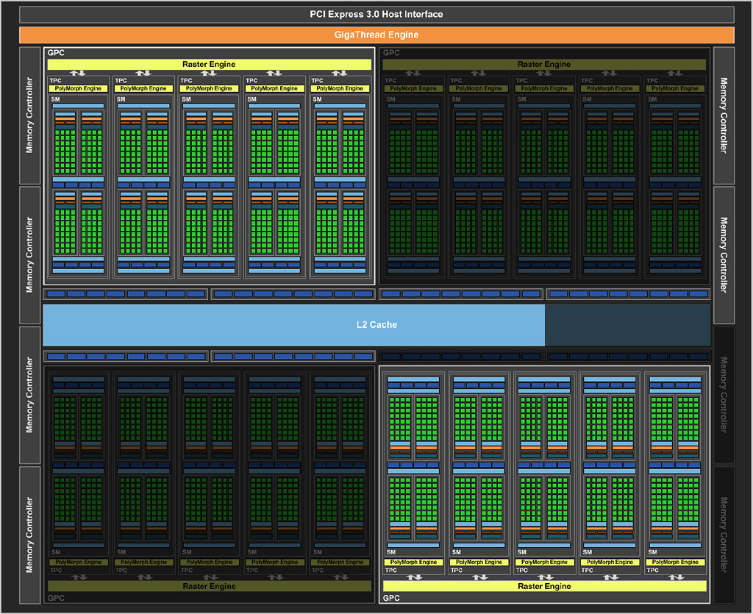
Task: Click the leftmost PolyMorph Engine in top-left GPC
Action: [78, 88]
